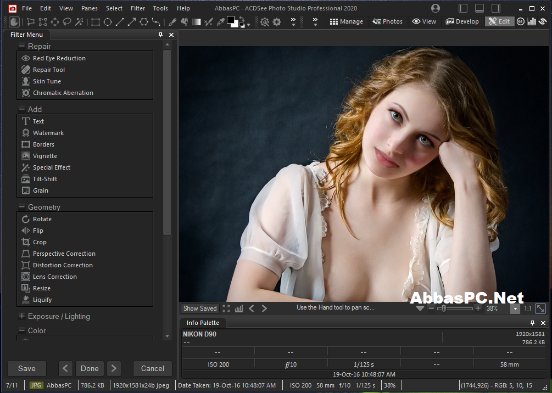Open the Panes menu

(x=90, y=8)
